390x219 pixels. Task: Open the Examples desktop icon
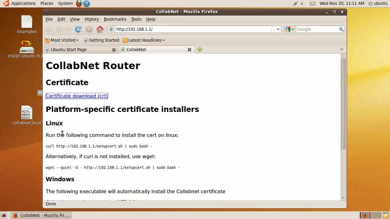27,25
